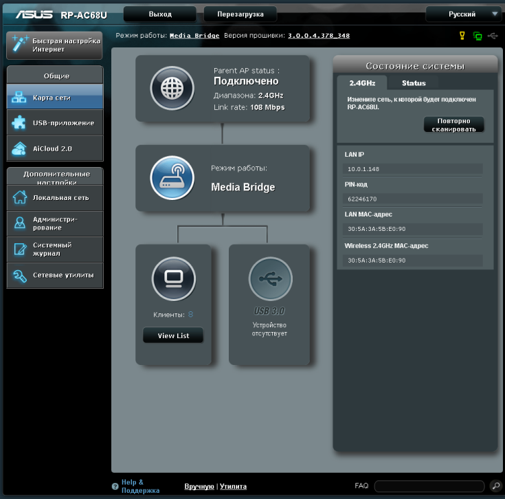Click the USB 3.0 label text
This screenshot has height=499, width=505.
(x=269, y=311)
